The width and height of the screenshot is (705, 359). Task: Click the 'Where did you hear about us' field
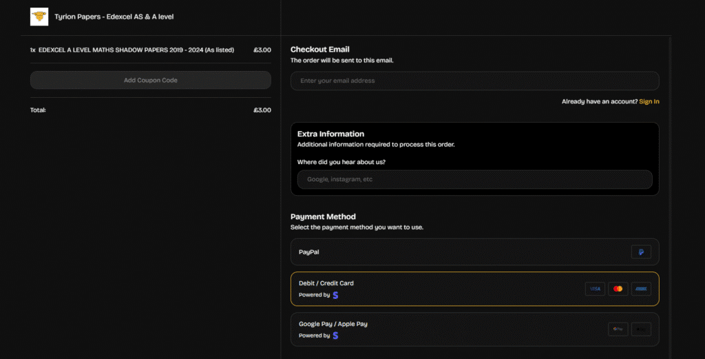[474, 179]
